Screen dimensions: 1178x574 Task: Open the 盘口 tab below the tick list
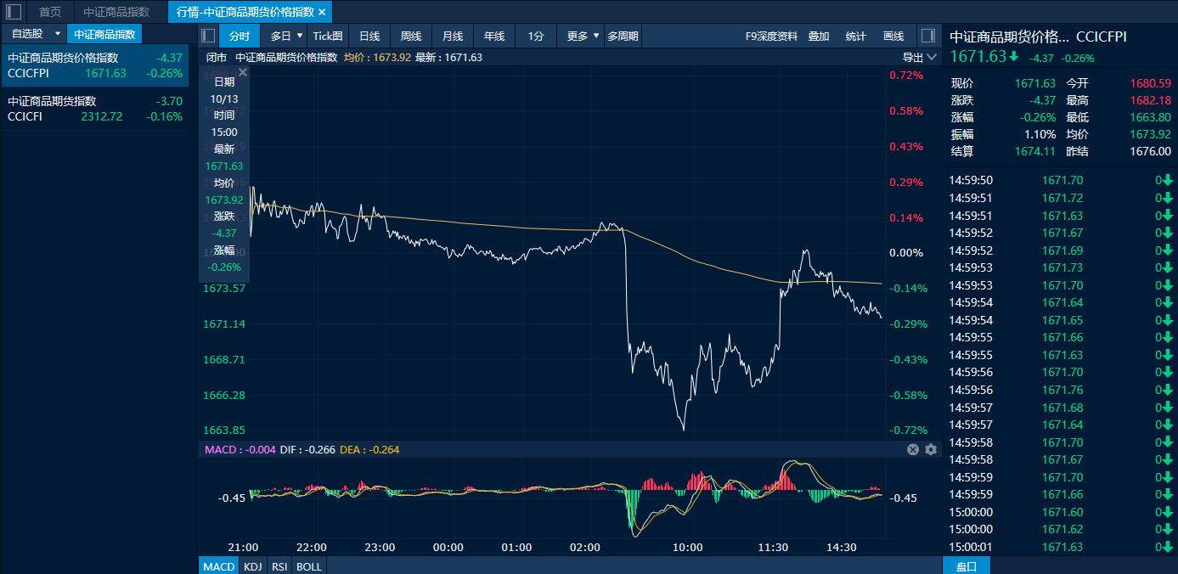[x=967, y=566]
